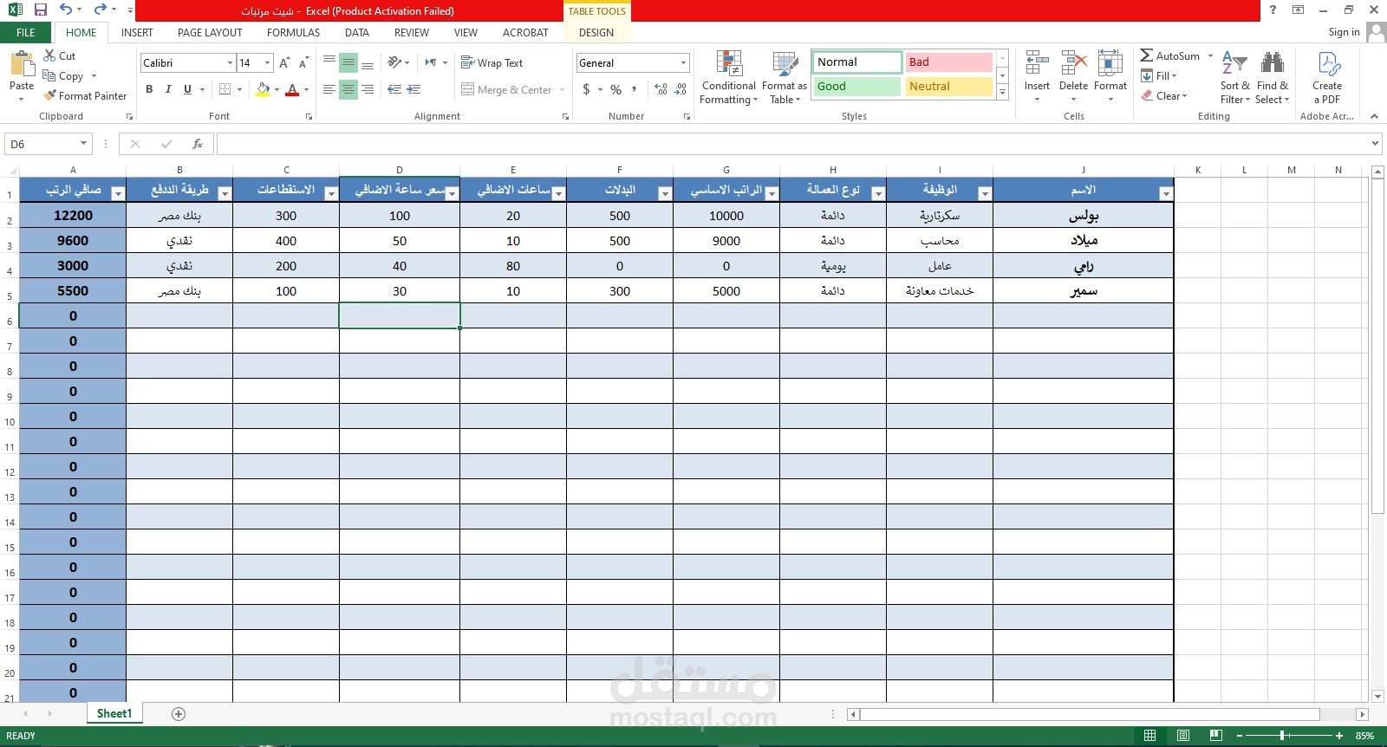Click the Insert cells icon
Image resolution: width=1387 pixels, height=747 pixels.
pyautogui.click(x=1037, y=63)
